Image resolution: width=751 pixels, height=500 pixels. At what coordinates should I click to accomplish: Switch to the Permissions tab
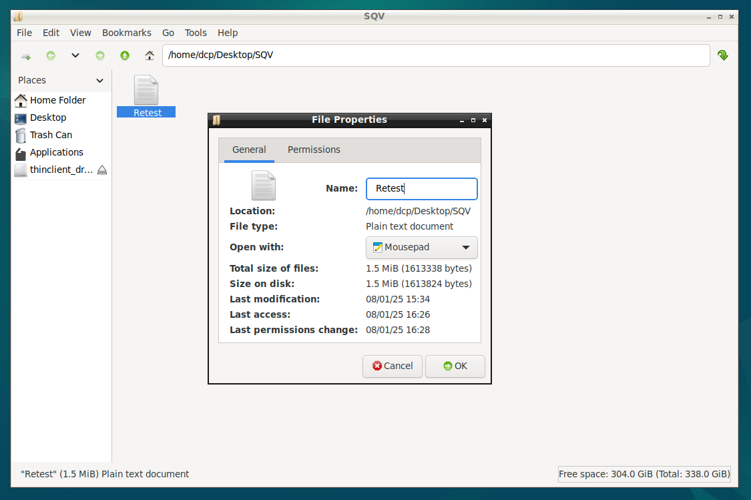314,150
